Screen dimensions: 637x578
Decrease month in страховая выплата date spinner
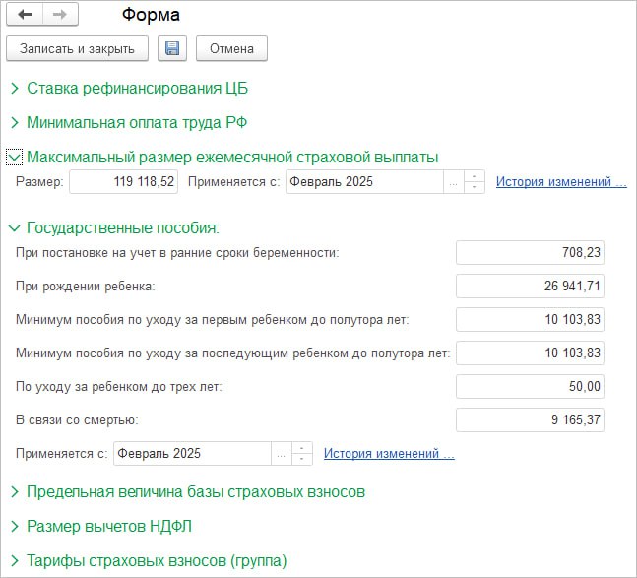475,187
